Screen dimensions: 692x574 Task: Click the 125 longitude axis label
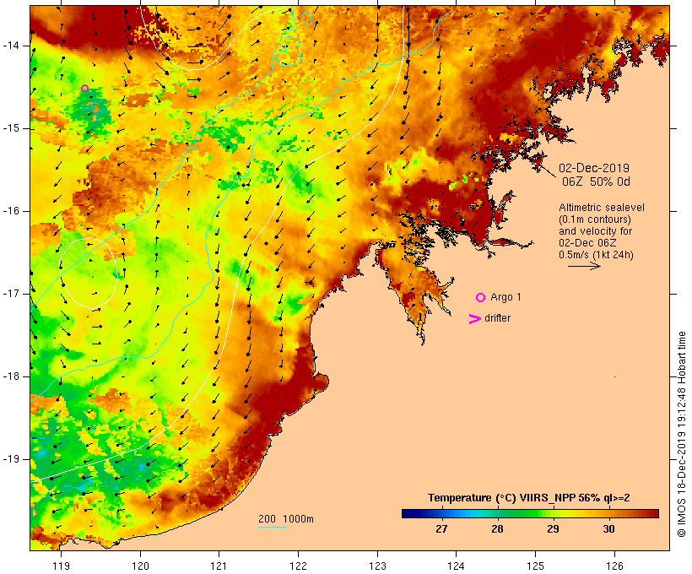pyautogui.click(x=535, y=566)
